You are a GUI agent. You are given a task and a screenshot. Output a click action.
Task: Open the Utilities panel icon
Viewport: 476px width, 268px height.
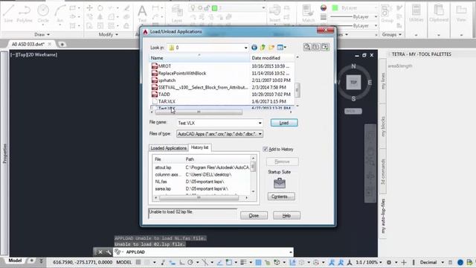click(x=416, y=13)
